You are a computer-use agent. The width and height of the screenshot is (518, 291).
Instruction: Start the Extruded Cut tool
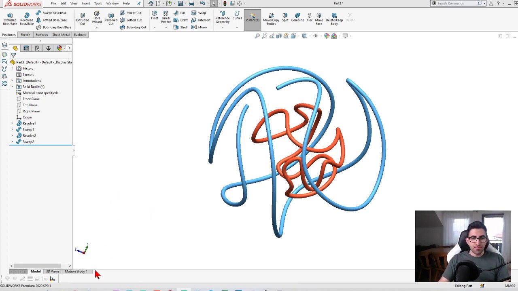pos(83,19)
